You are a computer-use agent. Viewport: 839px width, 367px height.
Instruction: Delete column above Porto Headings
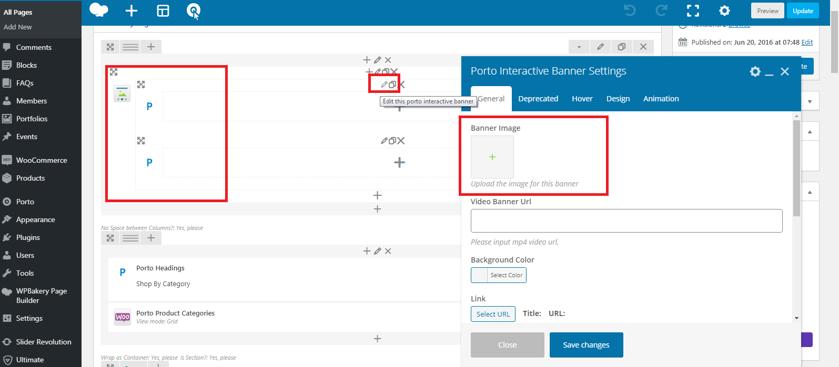click(x=388, y=251)
